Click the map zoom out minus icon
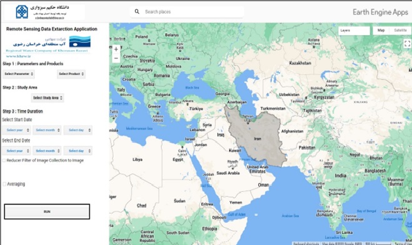This screenshot has width=412, height=245. click(x=116, y=58)
